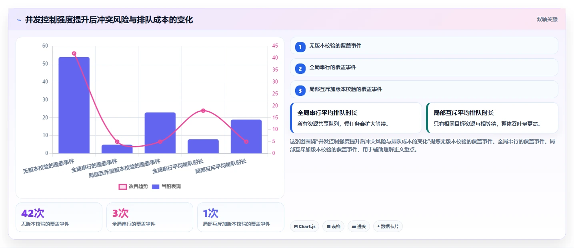Toggle the 改善趋势 legend item
The height and width of the screenshot is (248, 574).
coord(133,186)
